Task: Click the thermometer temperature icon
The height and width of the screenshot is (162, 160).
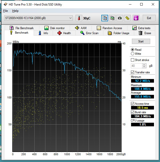Action: (x=79, y=18)
